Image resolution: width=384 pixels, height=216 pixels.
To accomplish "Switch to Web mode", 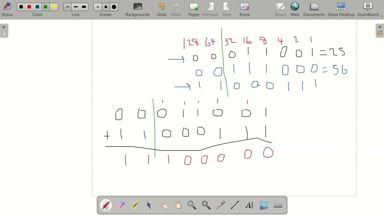I will pos(295,10).
